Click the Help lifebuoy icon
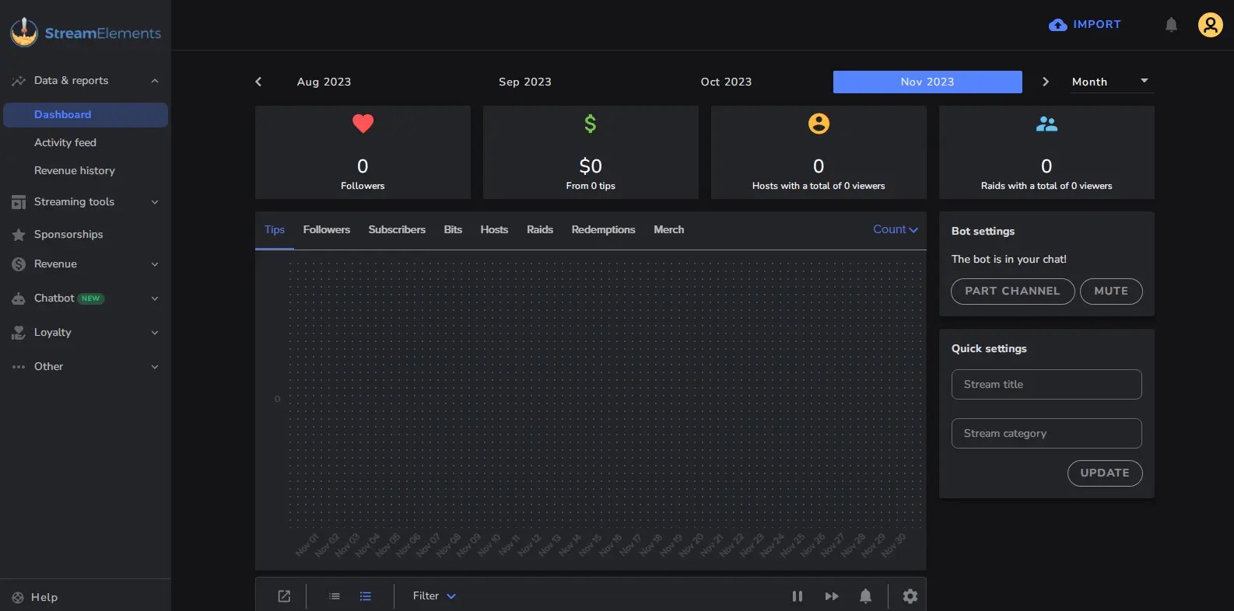The width and height of the screenshot is (1234, 611). click(x=18, y=598)
